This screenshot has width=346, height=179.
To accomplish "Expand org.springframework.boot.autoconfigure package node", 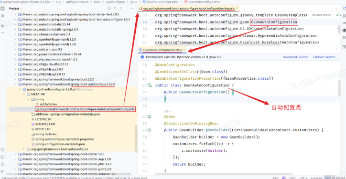I will click(24, 149).
